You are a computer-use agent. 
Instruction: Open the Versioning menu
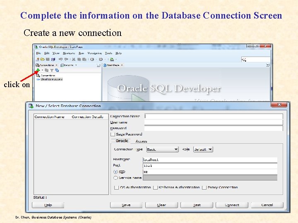coord(95,53)
